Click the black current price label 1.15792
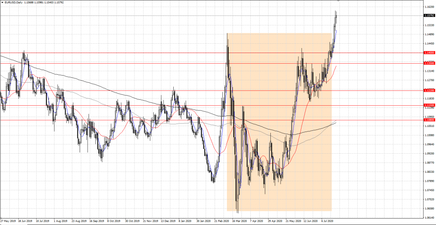Screen dimensions: 436x225 429,16
